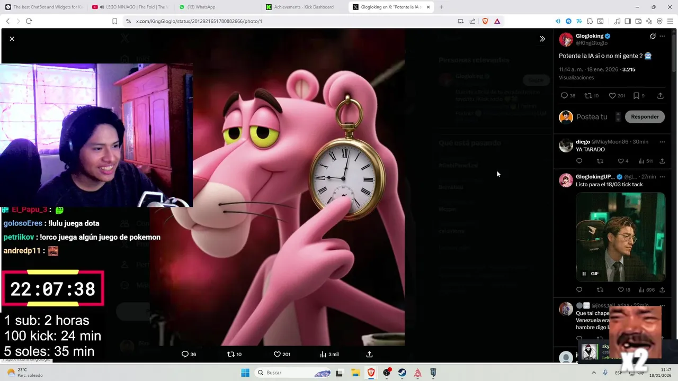Click the share page icon in address bar

pos(472,21)
